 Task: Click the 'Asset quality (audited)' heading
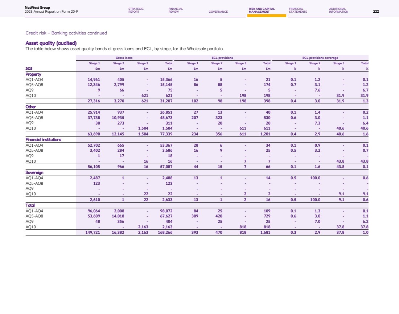pos(51,44)
